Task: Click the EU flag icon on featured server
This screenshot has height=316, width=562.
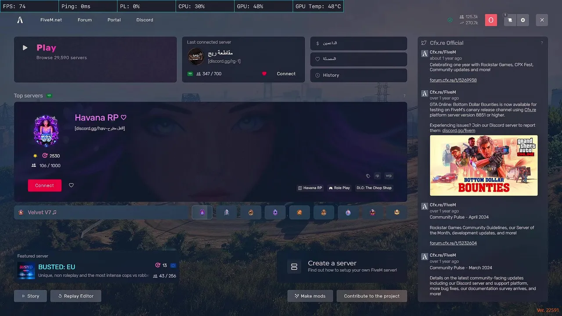Action: coord(173,266)
